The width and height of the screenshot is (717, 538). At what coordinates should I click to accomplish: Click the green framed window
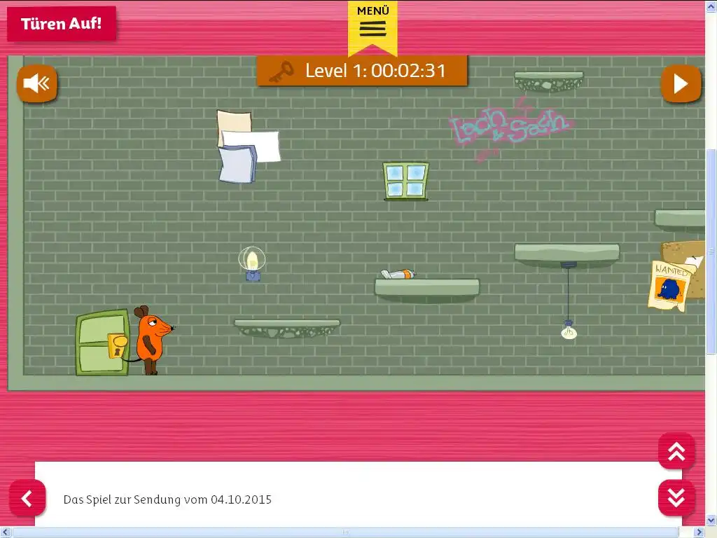pos(406,181)
